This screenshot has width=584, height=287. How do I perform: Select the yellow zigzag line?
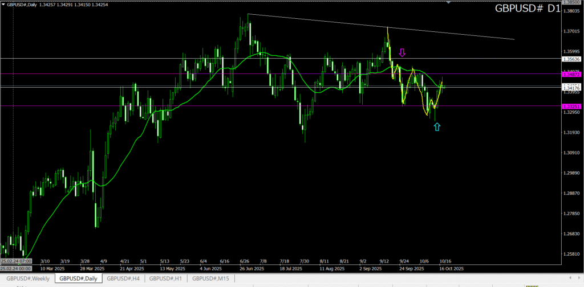pos(421,97)
